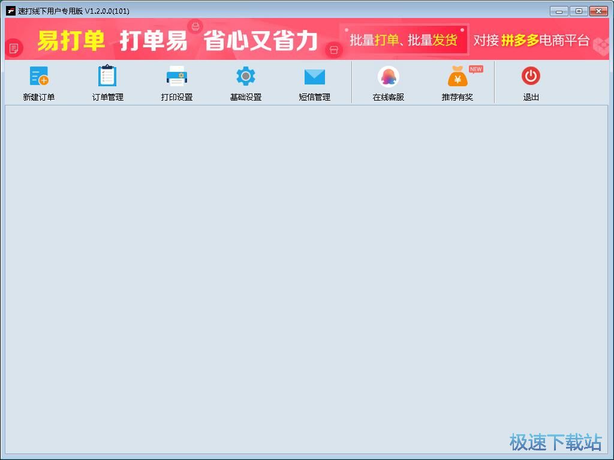This screenshot has height=460, width=614.
Task: Click the document circle icon on banner left
Action: [x=14, y=49]
